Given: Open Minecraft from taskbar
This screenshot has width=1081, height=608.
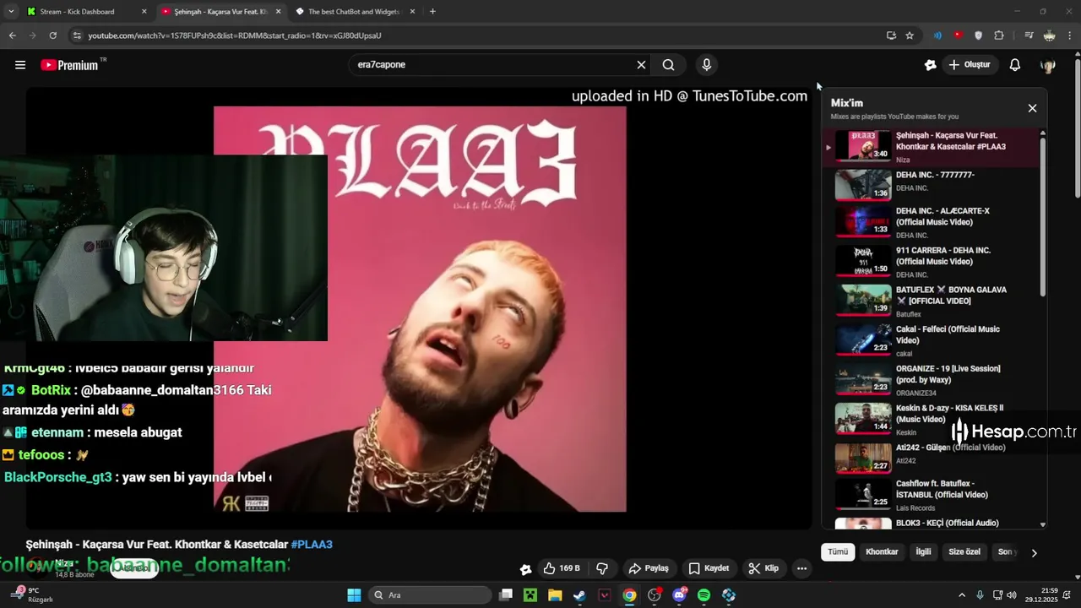Looking at the screenshot, I should coord(530,595).
